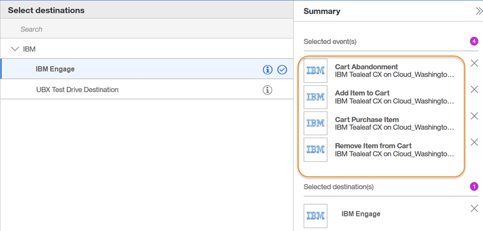
Task: Click the selected destinations count badge 1
Action: [474, 186]
